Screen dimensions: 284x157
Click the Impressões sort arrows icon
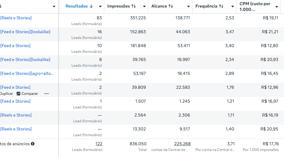click(x=134, y=6)
